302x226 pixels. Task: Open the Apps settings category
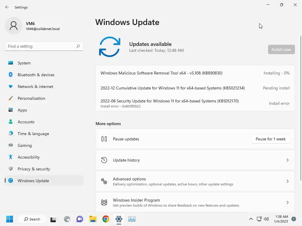(x=44, y=110)
